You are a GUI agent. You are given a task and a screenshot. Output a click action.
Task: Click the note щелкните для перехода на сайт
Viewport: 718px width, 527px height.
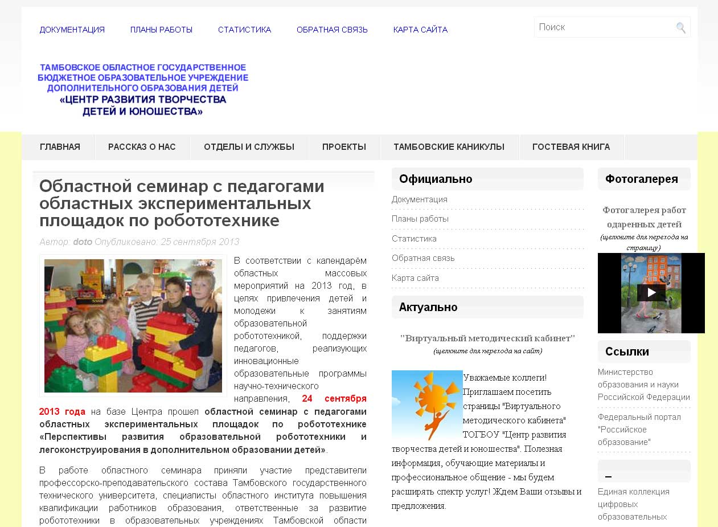pos(487,351)
